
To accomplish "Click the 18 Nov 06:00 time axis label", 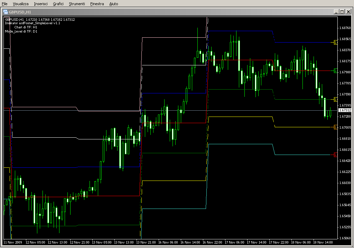I will coord(301,242).
